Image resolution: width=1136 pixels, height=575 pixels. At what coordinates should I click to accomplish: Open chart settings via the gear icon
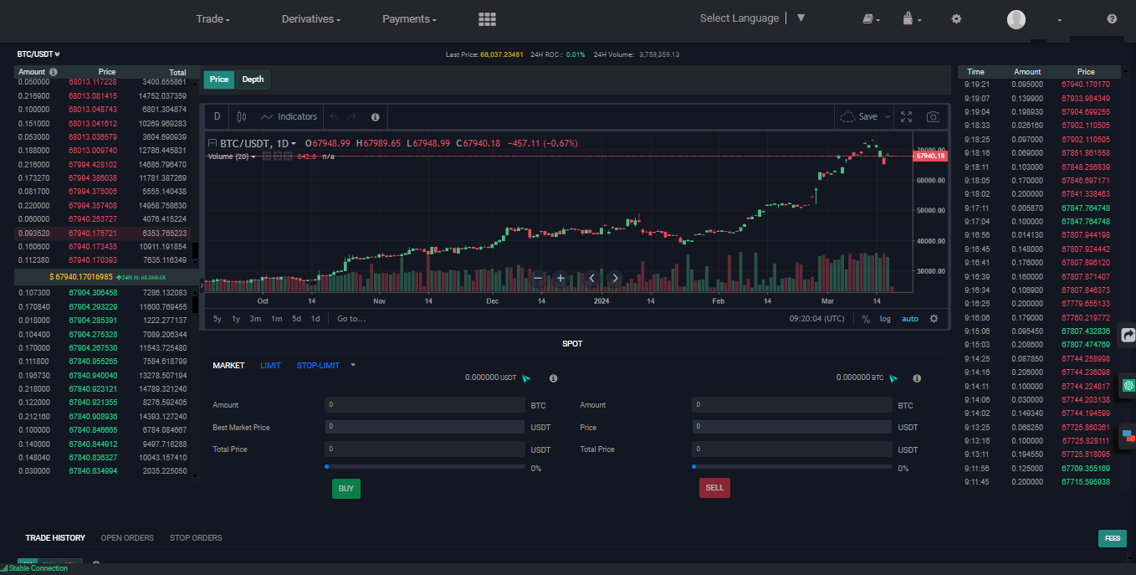(934, 318)
